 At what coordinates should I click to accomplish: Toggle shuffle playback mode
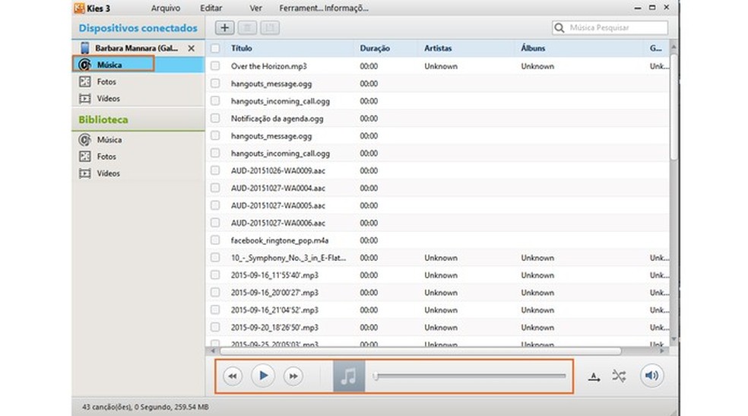pos(619,376)
